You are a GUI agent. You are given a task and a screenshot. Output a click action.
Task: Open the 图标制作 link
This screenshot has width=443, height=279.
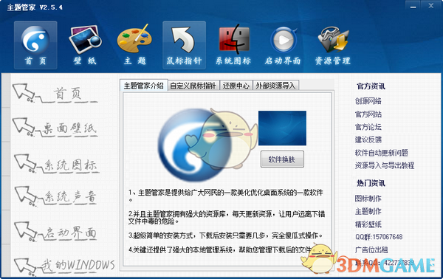[x=368, y=199]
